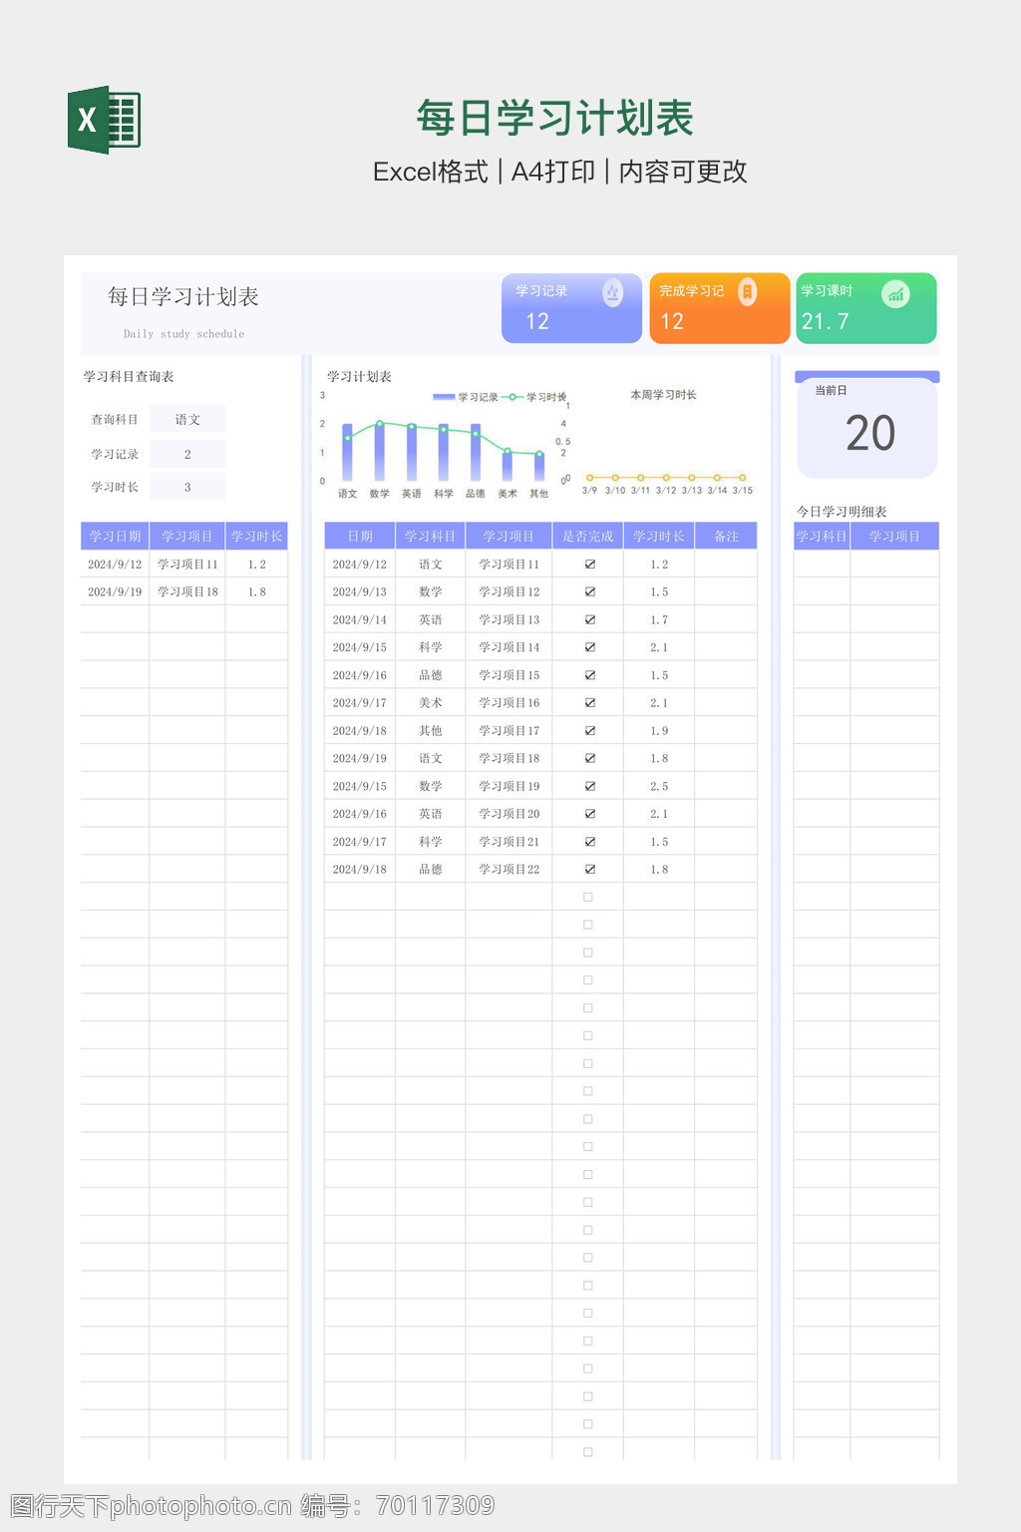1021x1532 pixels.
Task: Click the icon on the 学习记录 card
Action: point(612,292)
